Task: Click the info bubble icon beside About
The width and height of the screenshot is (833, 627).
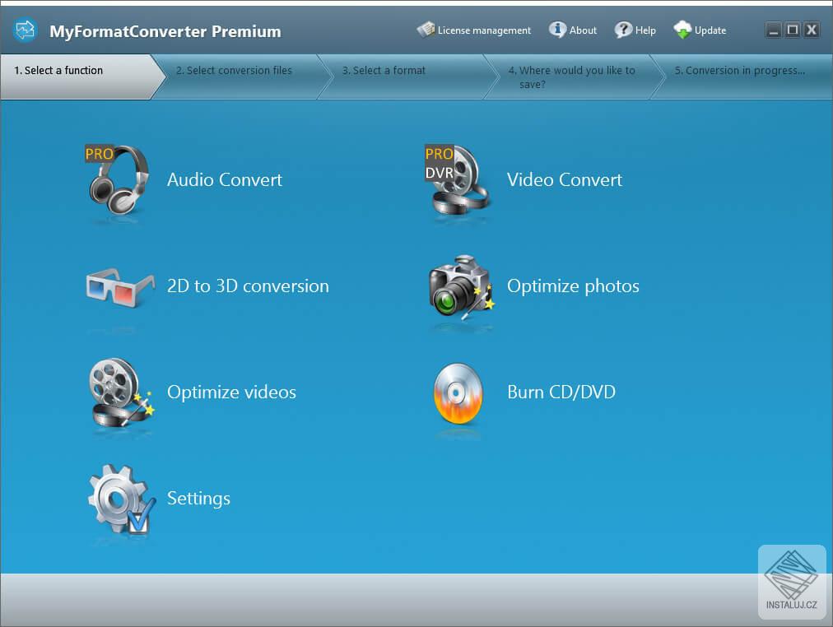Action: (556, 28)
